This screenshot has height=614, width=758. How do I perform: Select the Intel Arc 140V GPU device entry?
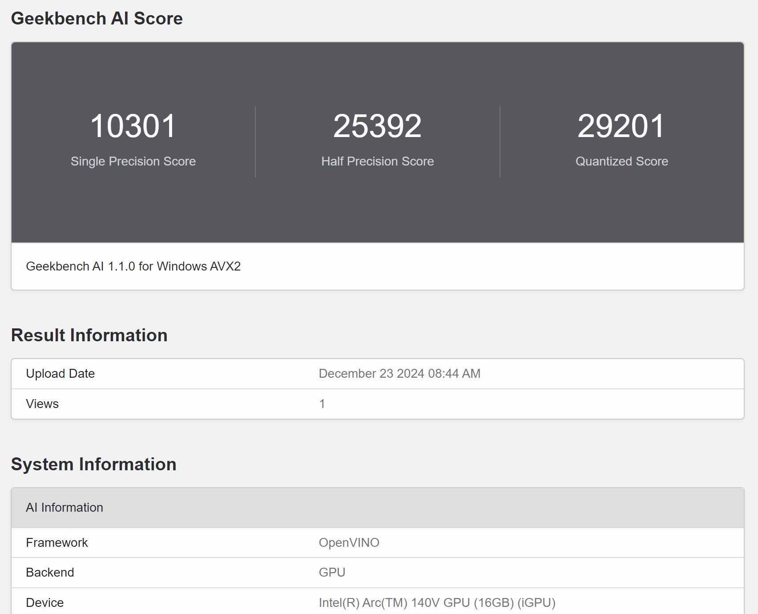point(437,602)
